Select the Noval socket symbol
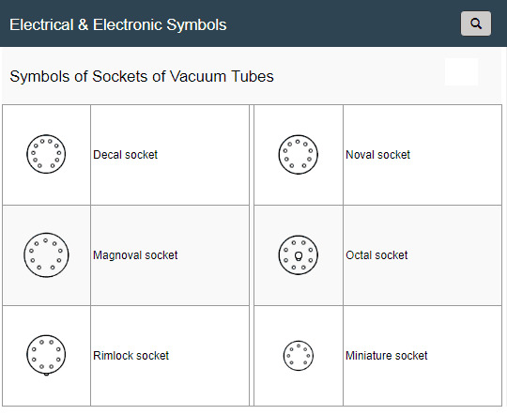507x415 pixels. click(x=299, y=155)
